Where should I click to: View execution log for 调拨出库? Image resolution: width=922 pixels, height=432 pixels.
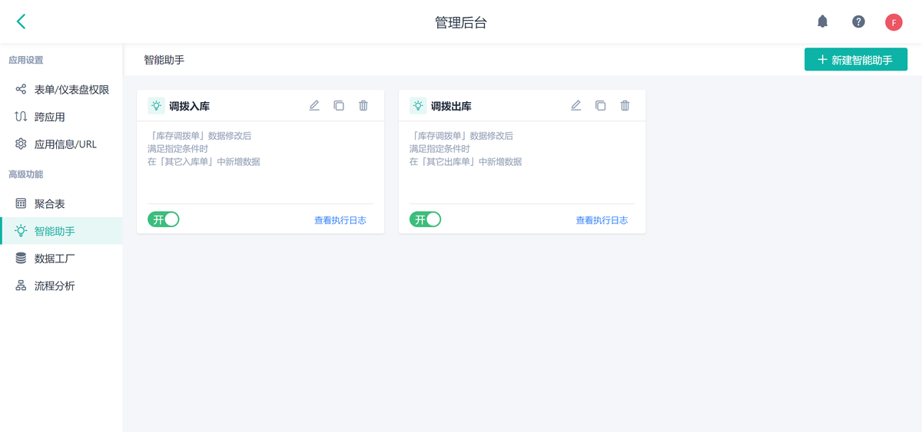tap(602, 220)
